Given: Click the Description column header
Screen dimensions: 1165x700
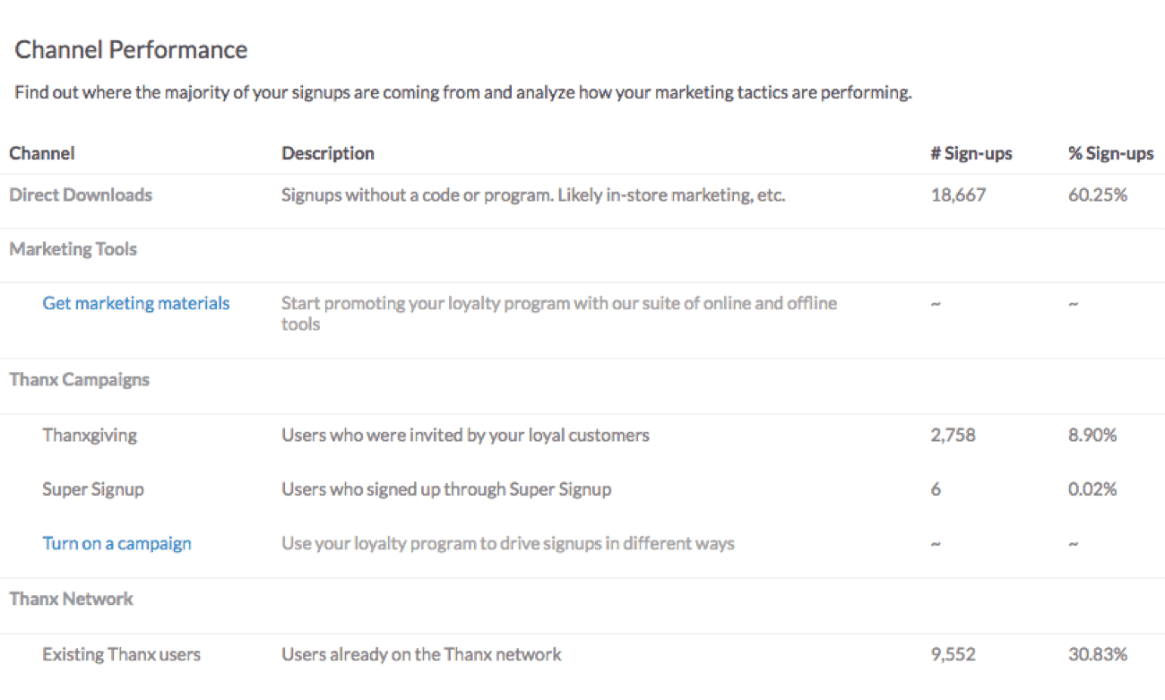Looking at the screenshot, I should click(328, 153).
